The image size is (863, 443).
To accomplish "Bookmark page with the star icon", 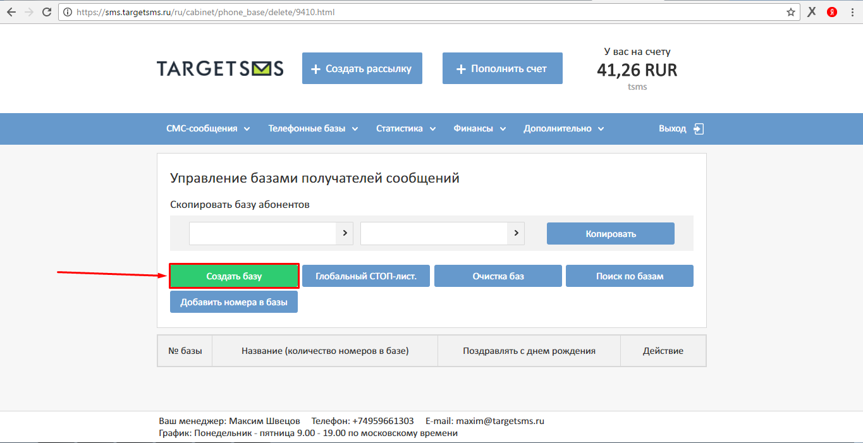I will pyautogui.click(x=790, y=12).
